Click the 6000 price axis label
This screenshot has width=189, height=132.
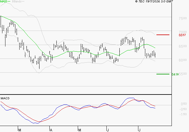point(183,60)
